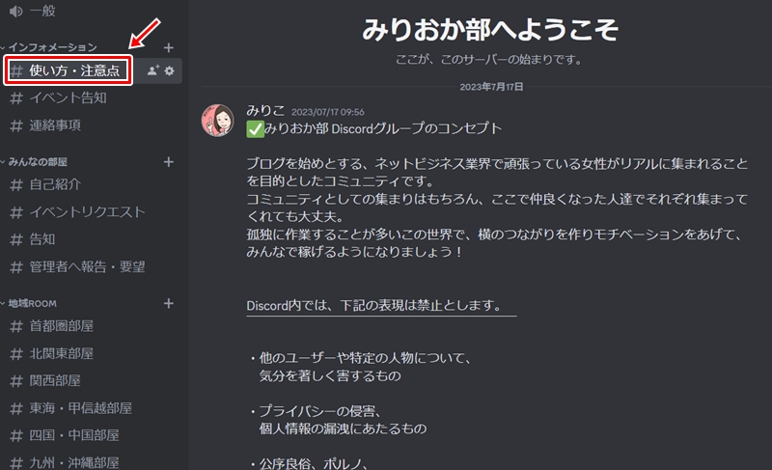The width and height of the screenshot is (772, 470).
Task: Click the line くれても大丈夫。
Action: click(x=295, y=216)
